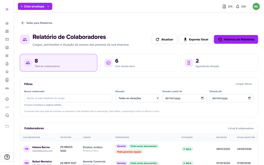Click the people icon beside Relatório de Colaboradores title
Screen dimensions: 264x165
25,39
